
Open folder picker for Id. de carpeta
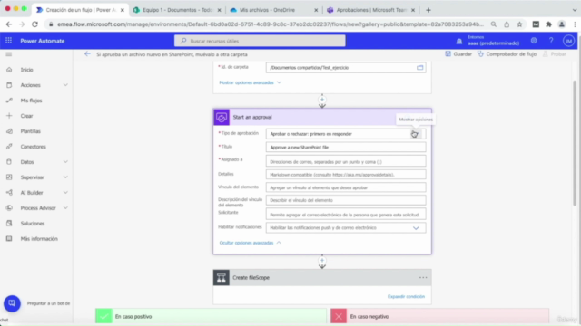point(419,68)
